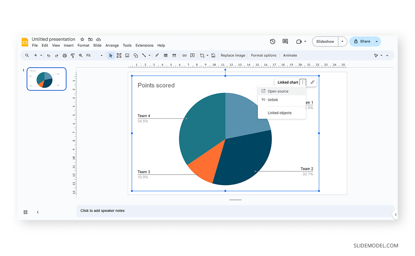This screenshot has height=256, width=415.
Task: Open border dash style options
Action: pyautogui.click(x=174, y=55)
